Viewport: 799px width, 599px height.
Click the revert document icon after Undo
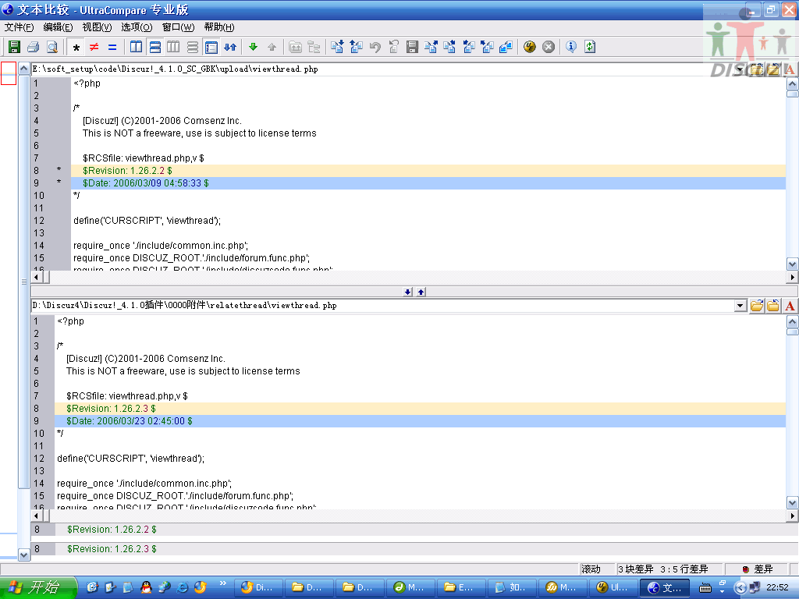tap(393, 48)
